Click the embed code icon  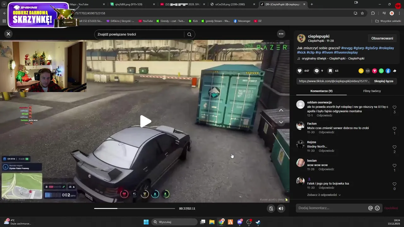(x=368, y=71)
